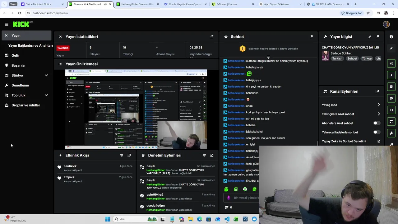The width and height of the screenshot is (398, 224).
Task: Pop out the Denetim Eylemleri panel
Action: coord(212,155)
